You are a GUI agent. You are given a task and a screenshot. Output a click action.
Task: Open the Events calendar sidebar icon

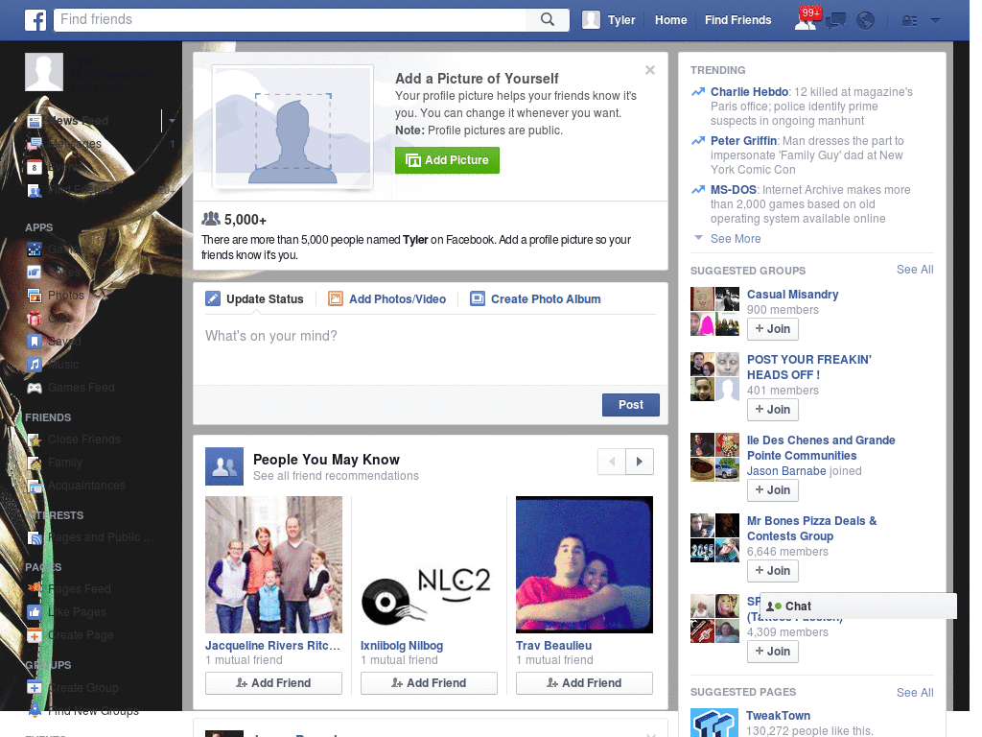[35, 167]
